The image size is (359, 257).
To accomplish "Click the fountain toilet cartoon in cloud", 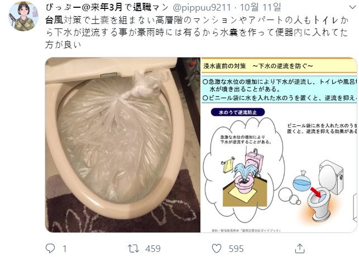I will 245,178.
